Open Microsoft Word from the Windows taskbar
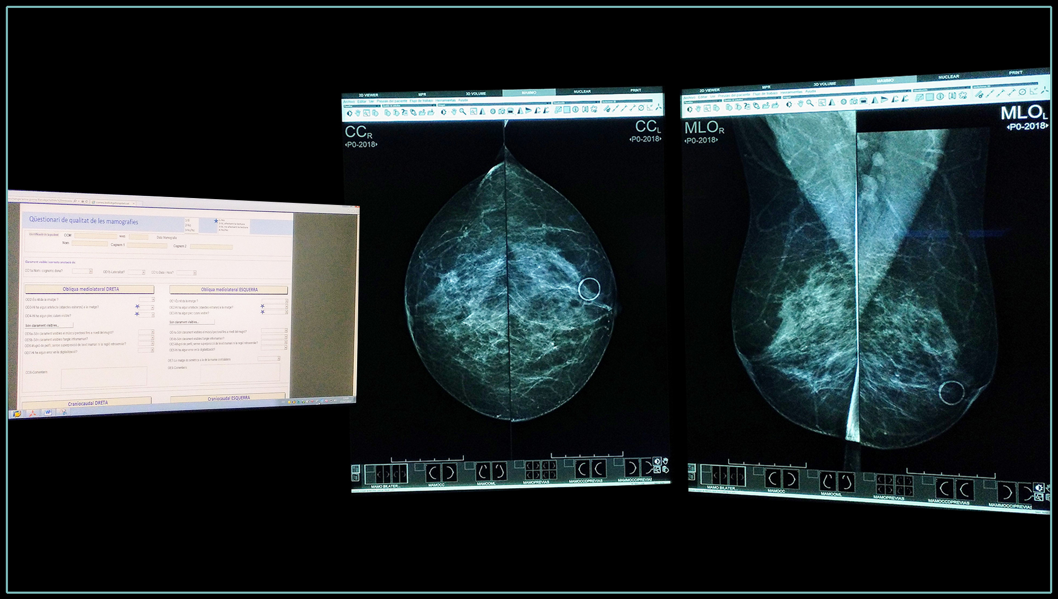The height and width of the screenshot is (599, 1058). click(x=48, y=412)
